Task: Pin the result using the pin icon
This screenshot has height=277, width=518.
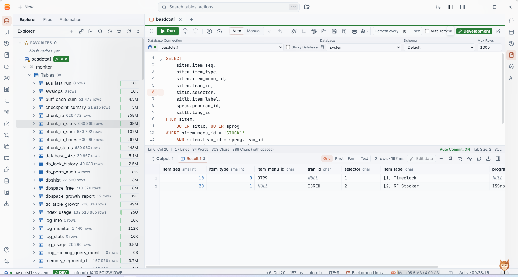Action: (451, 159)
